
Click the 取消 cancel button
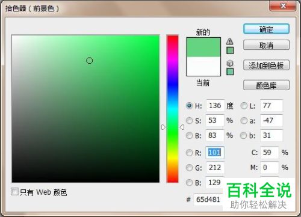[x=266, y=45]
